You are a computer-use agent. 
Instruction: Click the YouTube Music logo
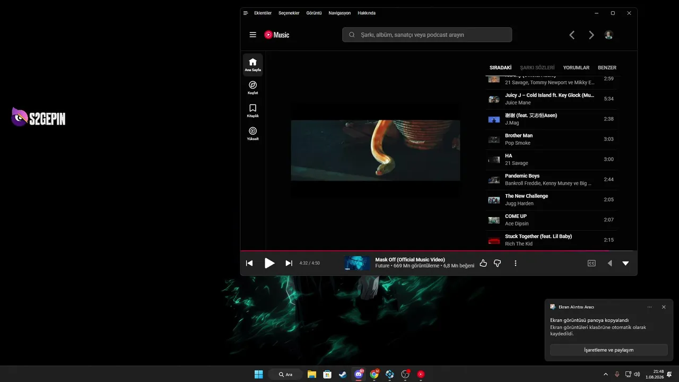(277, 35)
